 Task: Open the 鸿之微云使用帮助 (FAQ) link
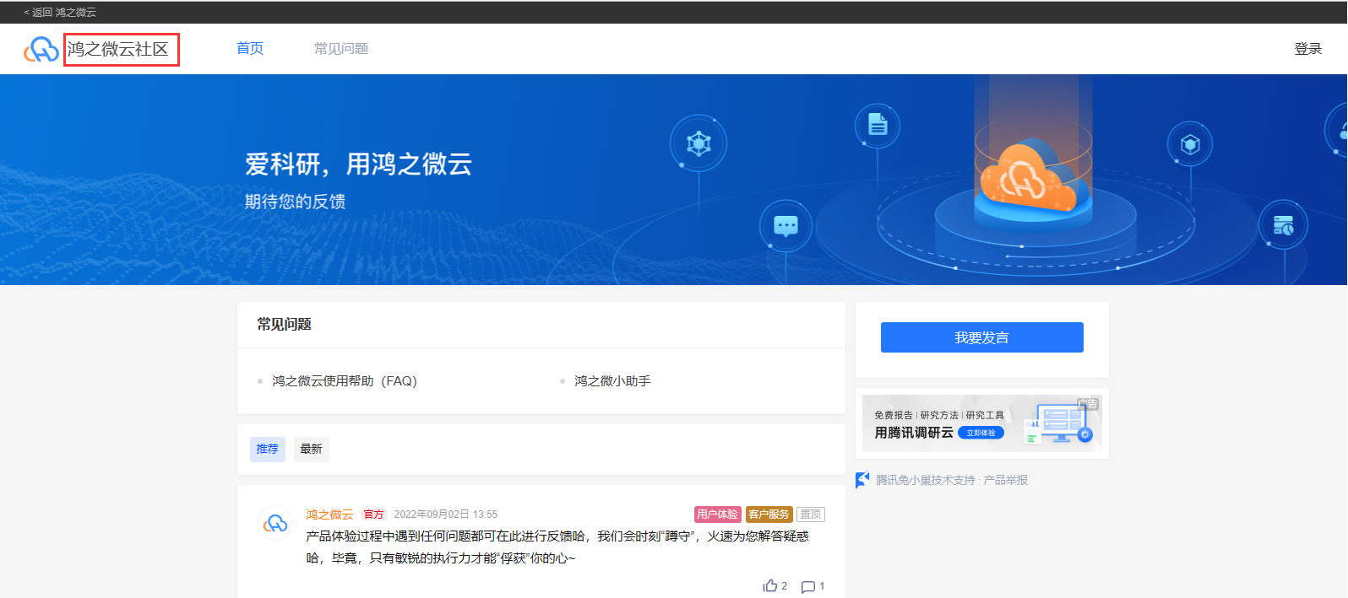[345, 381]
